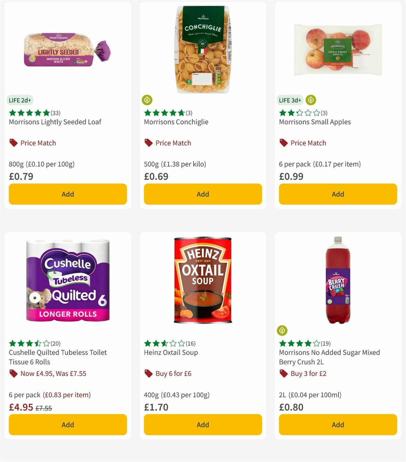Click the tag icon next to Buy 6 for £6

point(148,373)
